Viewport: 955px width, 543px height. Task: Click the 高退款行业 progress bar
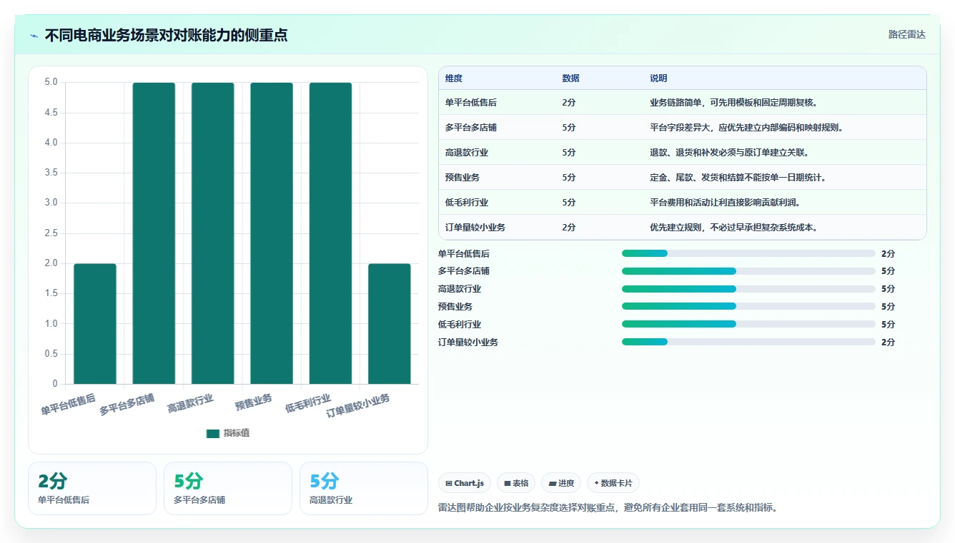coord(748,289)
